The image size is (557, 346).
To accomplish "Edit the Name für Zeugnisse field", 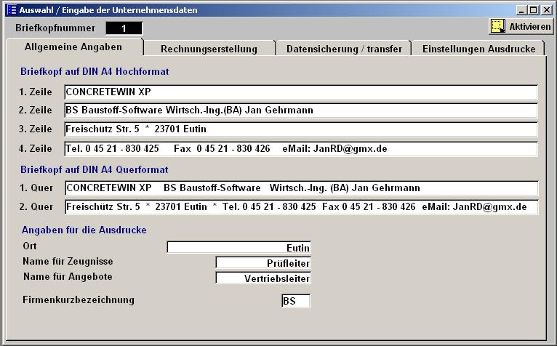I will [263, 262].
